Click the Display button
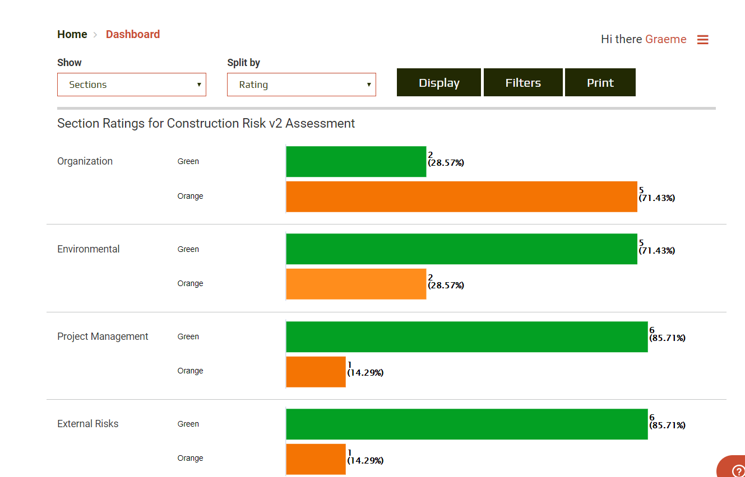Image resolution: width=745 pixels, height=477 pixels. [x=438, y=82]
